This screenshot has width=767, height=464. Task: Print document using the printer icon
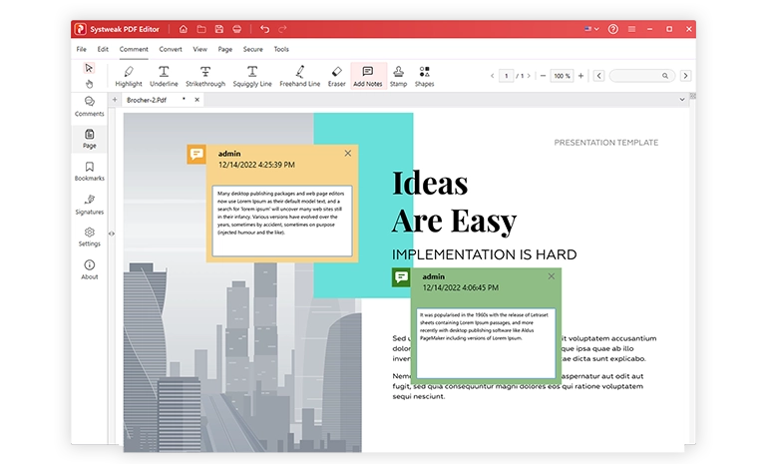pos(237,29)
